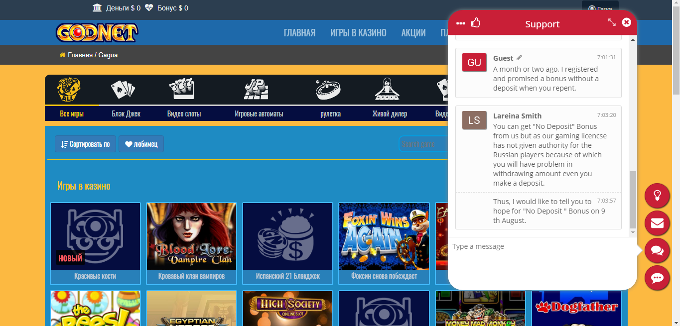Open the Все игры tab
Screen dimensions: 680x326
(x=72, y=113)
